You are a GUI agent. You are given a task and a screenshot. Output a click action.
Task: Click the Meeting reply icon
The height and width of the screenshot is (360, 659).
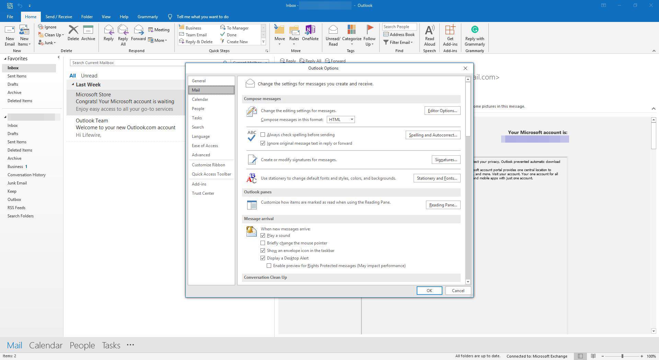point(151,30)
